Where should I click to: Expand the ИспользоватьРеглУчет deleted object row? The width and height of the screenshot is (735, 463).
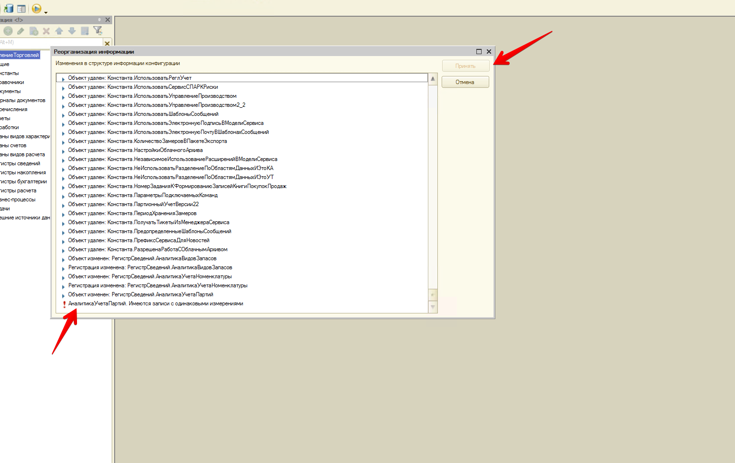pos(63,79)
